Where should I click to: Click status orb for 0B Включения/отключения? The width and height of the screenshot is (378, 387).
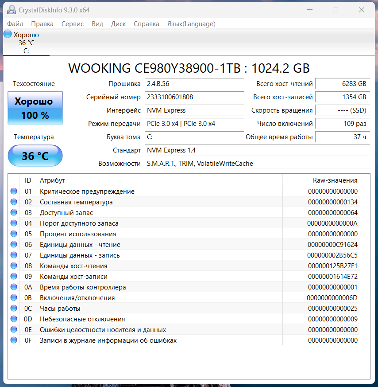click(14, 297)
